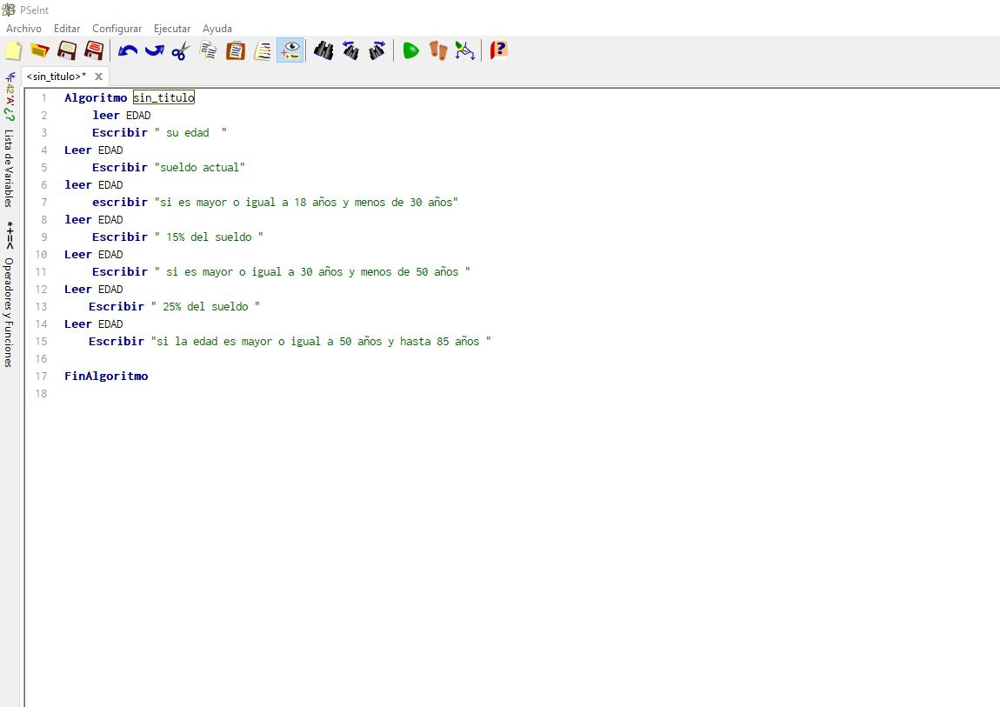Undo the last edit

tap(128, 50)
